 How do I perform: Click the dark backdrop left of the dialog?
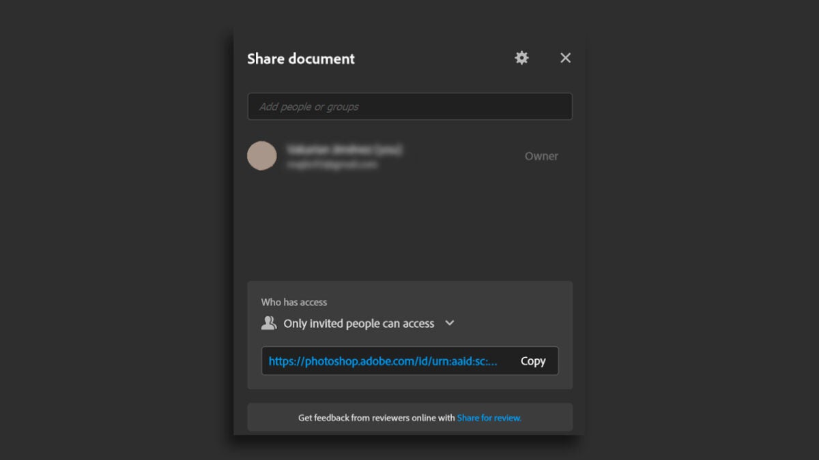tap(116, 232)
